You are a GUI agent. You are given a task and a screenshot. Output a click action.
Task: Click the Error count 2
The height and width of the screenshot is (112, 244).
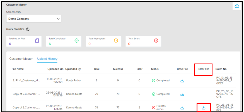tap(139, 108)
